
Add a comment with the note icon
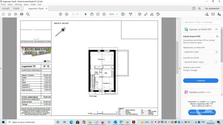(140, 14)
